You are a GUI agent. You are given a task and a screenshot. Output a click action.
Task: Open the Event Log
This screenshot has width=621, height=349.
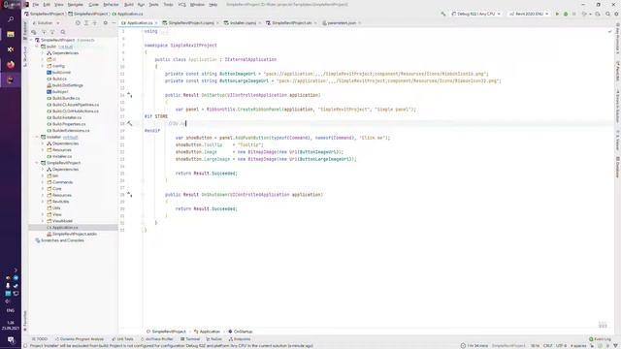pyautogui.click(x=600, y=339)
